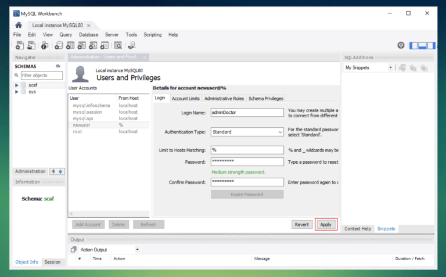Switch to the Schema Privileges tab

(x=266, y=99)
